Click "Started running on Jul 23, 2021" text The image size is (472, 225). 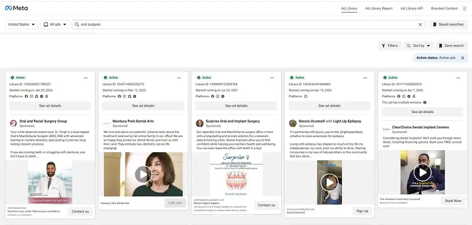click(217, 90)
